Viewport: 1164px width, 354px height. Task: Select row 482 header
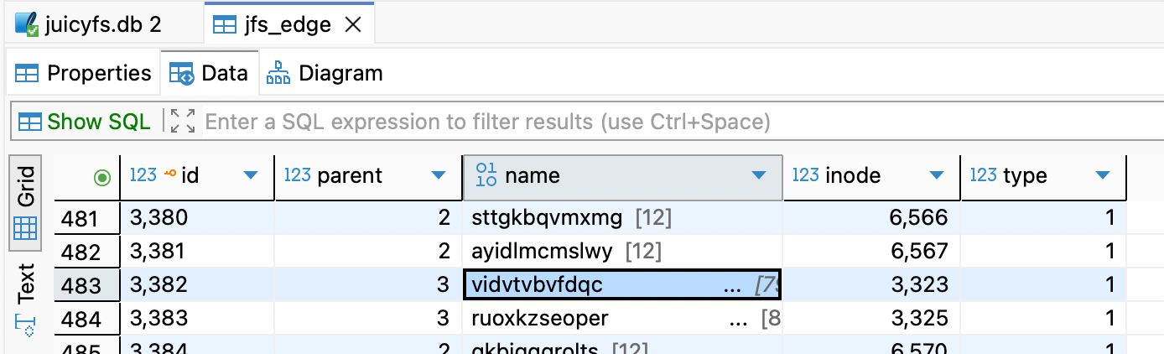81,252
